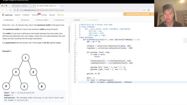Click the LeetCode logo
This screenshot has height=105, width=187.
tap(7, 15)
